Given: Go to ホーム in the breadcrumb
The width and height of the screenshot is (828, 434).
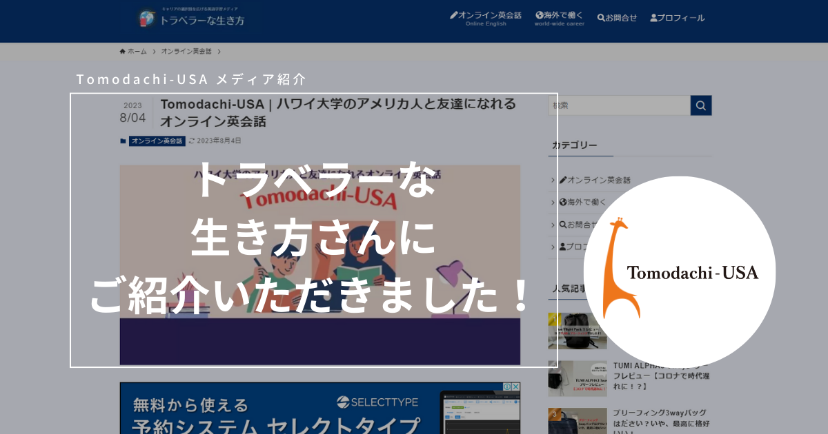Looking at the screenshot, I should (133, 52).
